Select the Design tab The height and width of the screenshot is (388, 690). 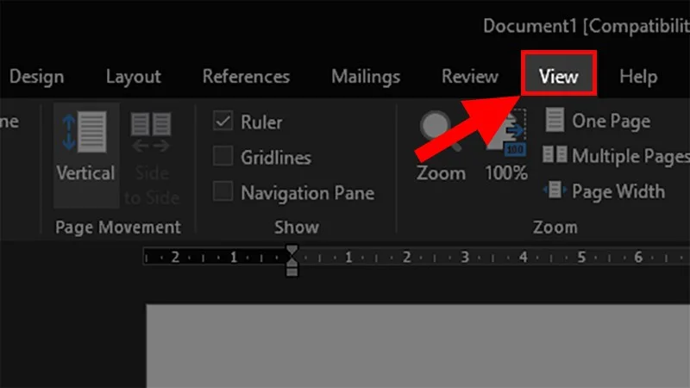pos(37,77)
